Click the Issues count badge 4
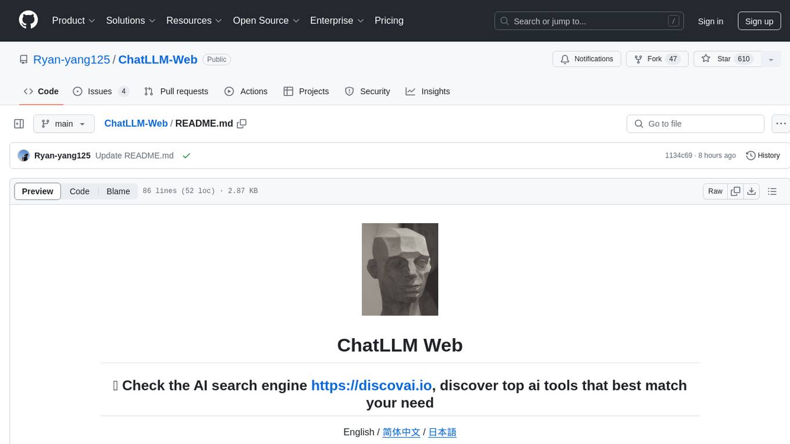 click(x=123, y=91)
